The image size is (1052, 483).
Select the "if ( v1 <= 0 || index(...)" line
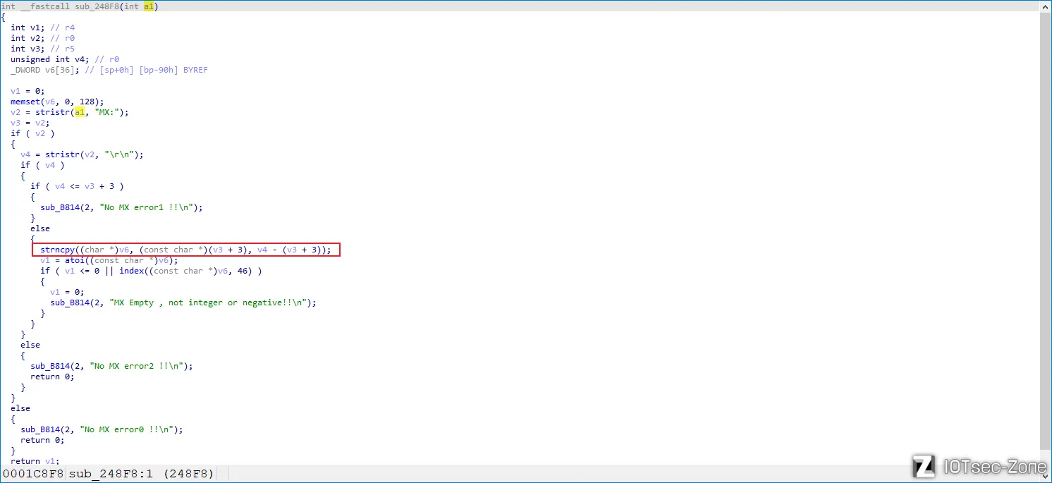coord(151,271)
